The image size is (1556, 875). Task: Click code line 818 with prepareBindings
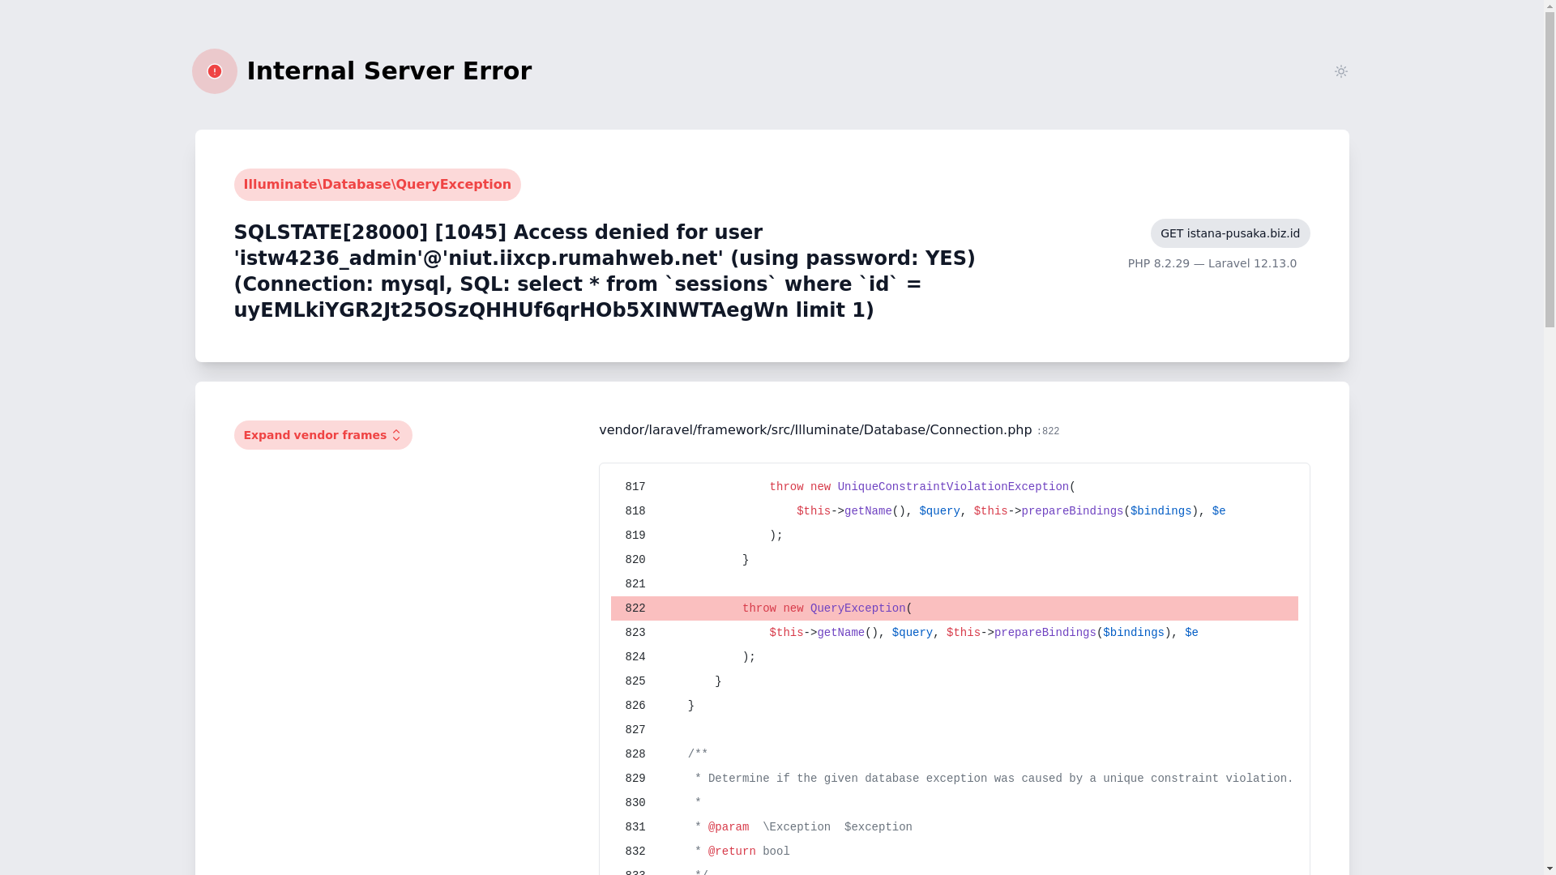pyautogui.click(x=954, y=511)
